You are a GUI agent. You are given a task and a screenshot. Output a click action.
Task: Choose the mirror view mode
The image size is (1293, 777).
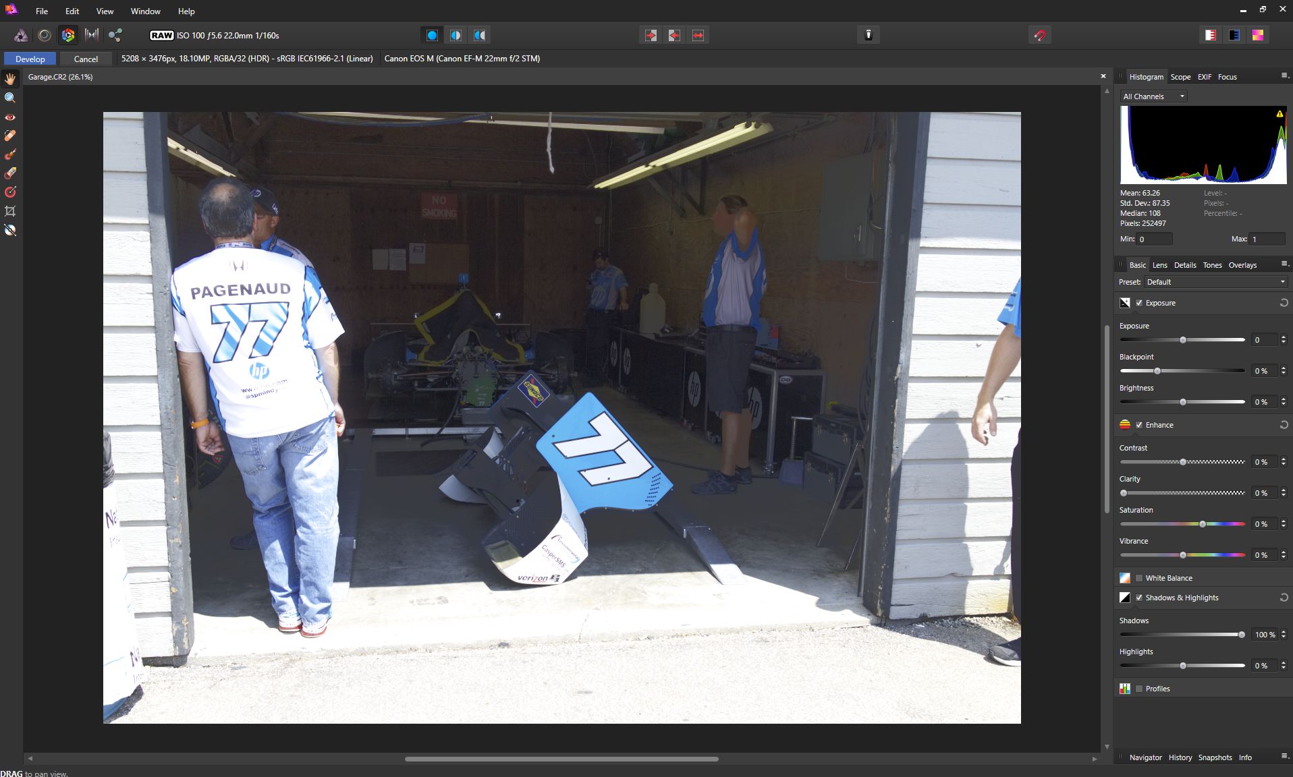[480, 35]
